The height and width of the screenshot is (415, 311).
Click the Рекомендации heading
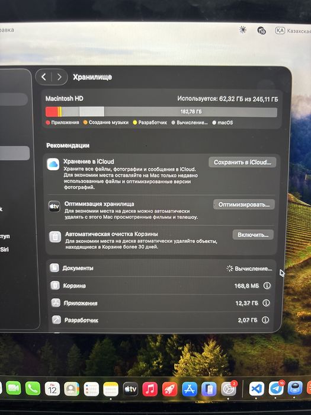coord(68,145)
